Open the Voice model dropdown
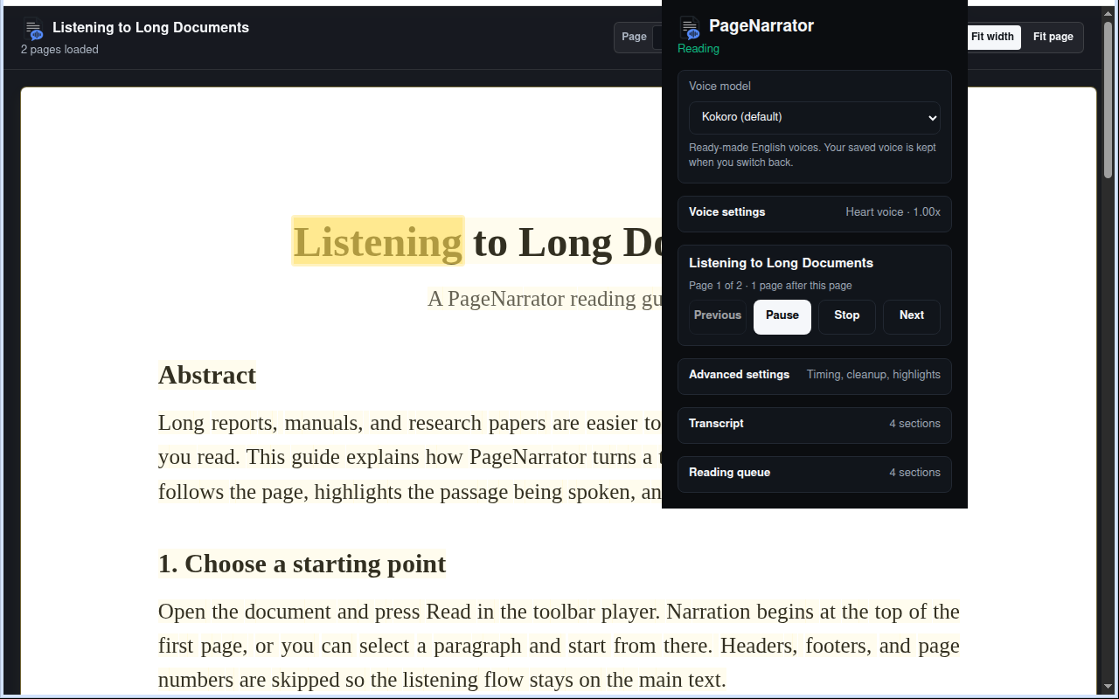The image size is (1119, 699). [815, 117]
